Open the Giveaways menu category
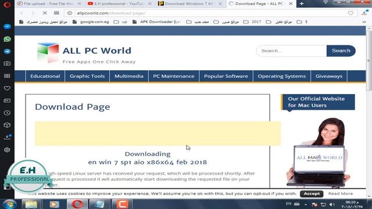The width and height of the screenshot is (372, 209). pyautogui.click(x=329, y=76)
